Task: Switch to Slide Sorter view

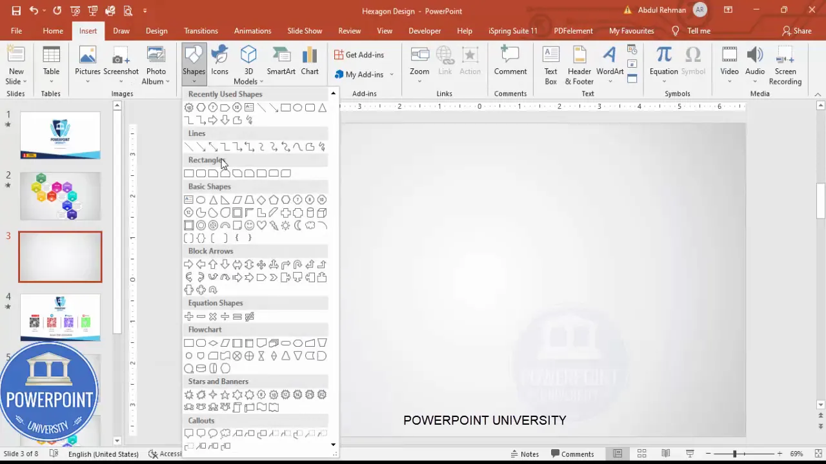Action: click(641, 454)
